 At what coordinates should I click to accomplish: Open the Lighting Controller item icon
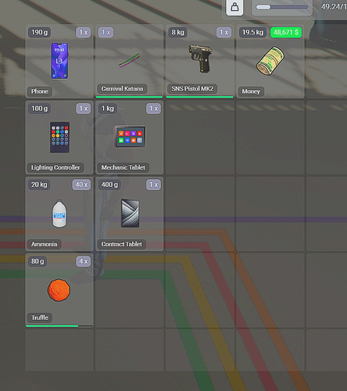point(59,137)
